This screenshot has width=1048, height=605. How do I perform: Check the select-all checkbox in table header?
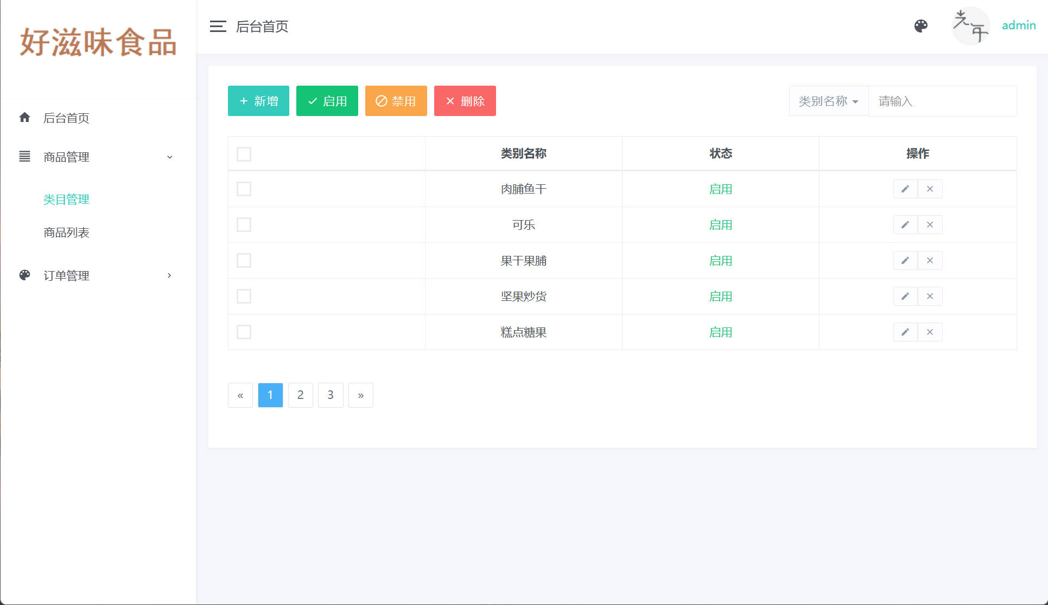tap(244, 154)
